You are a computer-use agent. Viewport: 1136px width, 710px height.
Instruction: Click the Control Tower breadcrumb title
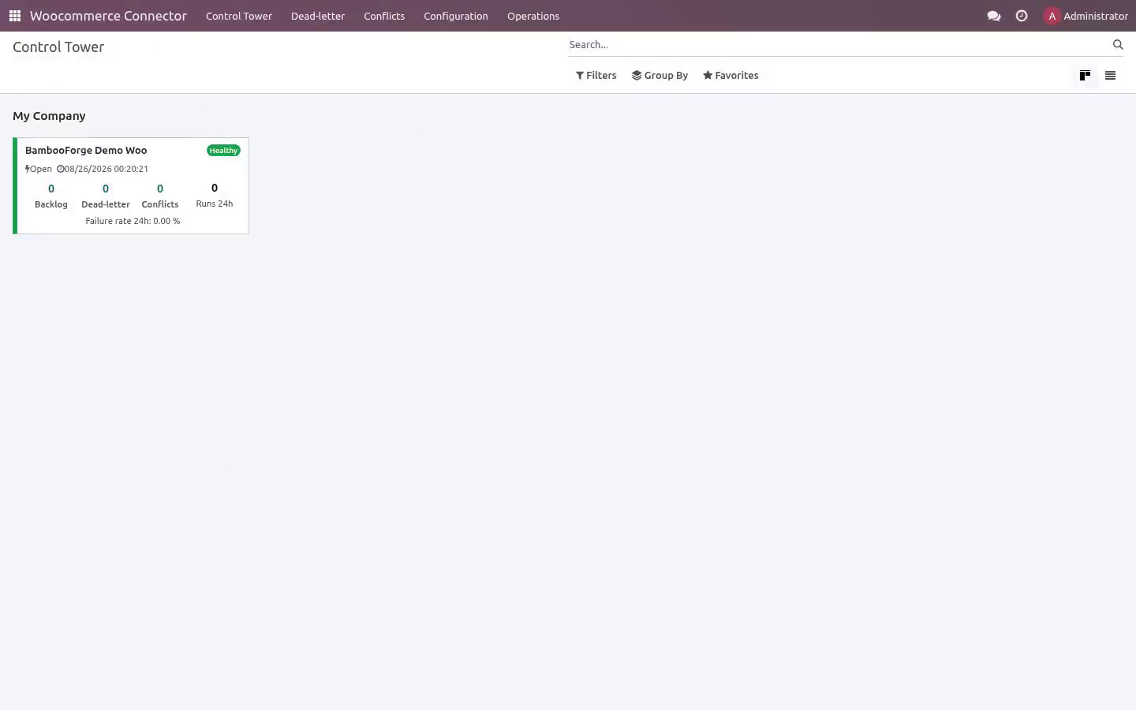click(x=58, y=47)
